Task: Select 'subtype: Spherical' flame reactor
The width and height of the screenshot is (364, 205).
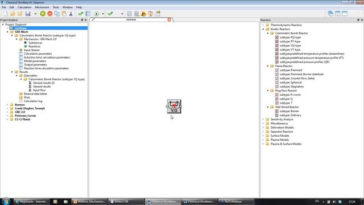Action: point(291,83)
